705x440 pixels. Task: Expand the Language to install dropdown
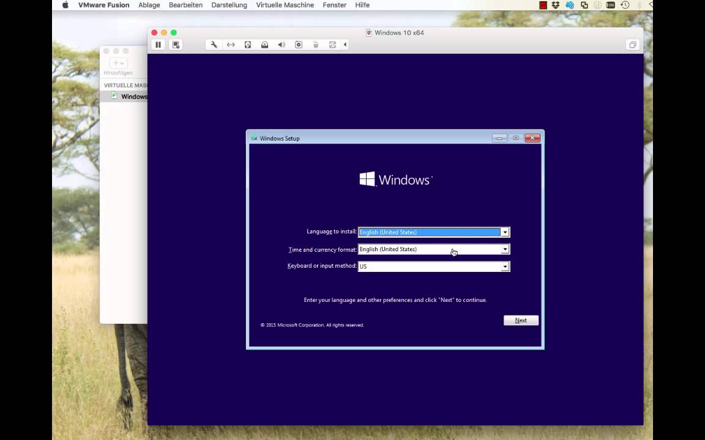pos(505,232)
